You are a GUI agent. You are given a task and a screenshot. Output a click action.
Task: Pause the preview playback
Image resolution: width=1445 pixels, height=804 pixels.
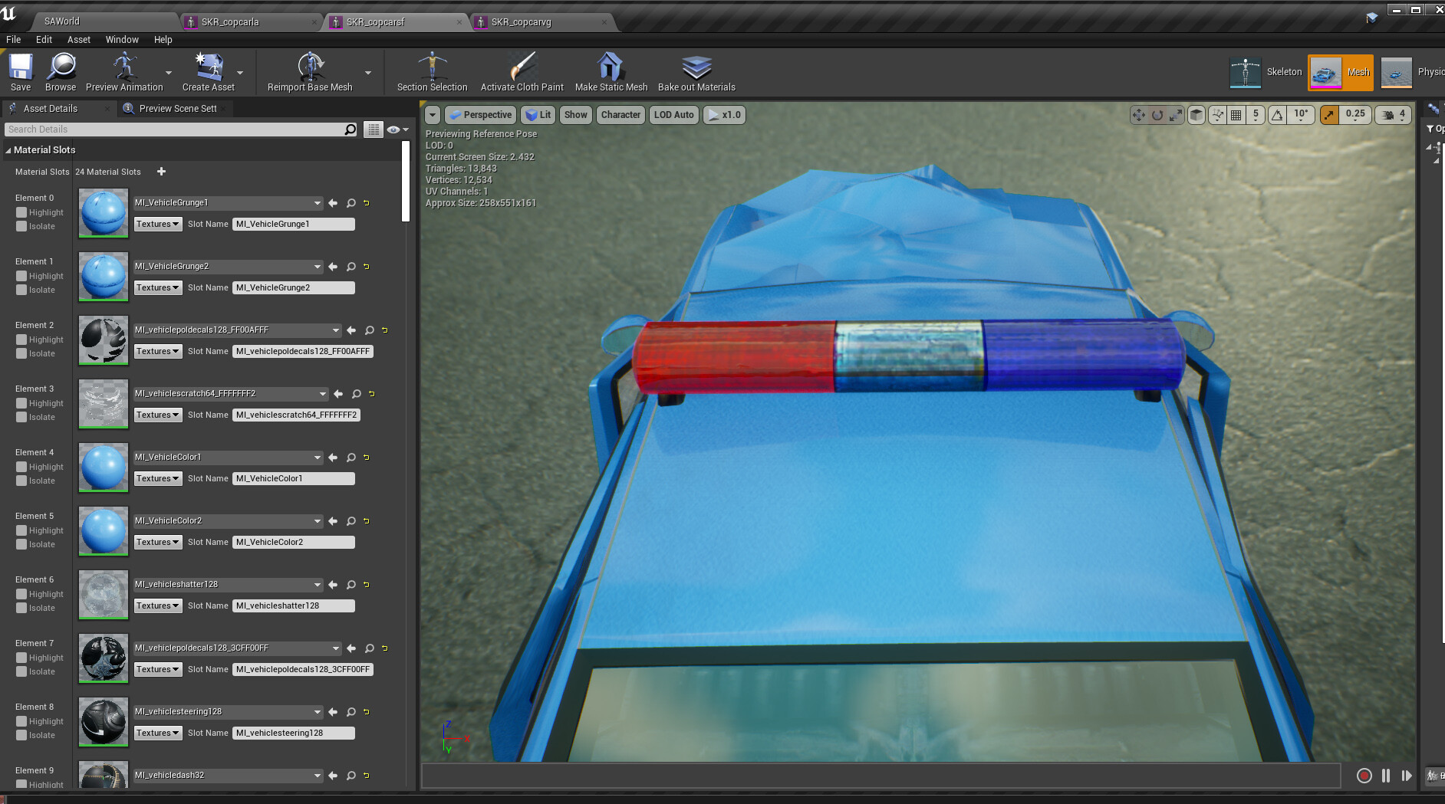tap(1386, 776)
